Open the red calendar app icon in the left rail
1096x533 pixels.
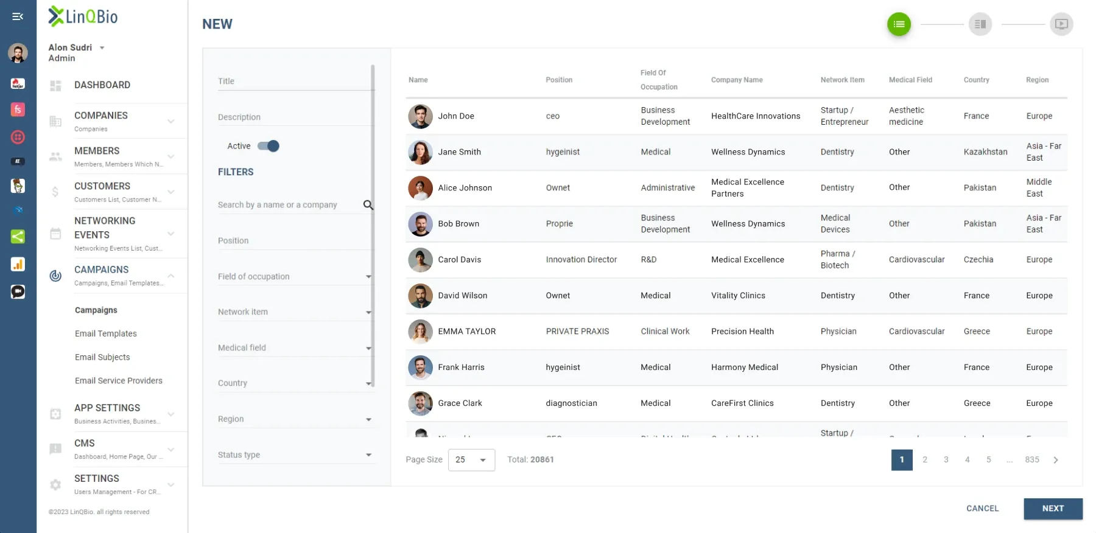18,83
